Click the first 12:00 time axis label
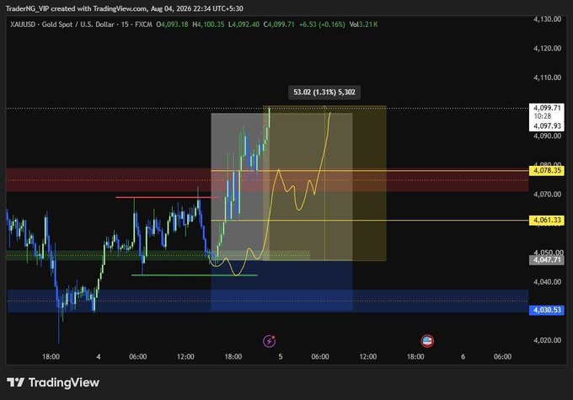 coord(185,356)
